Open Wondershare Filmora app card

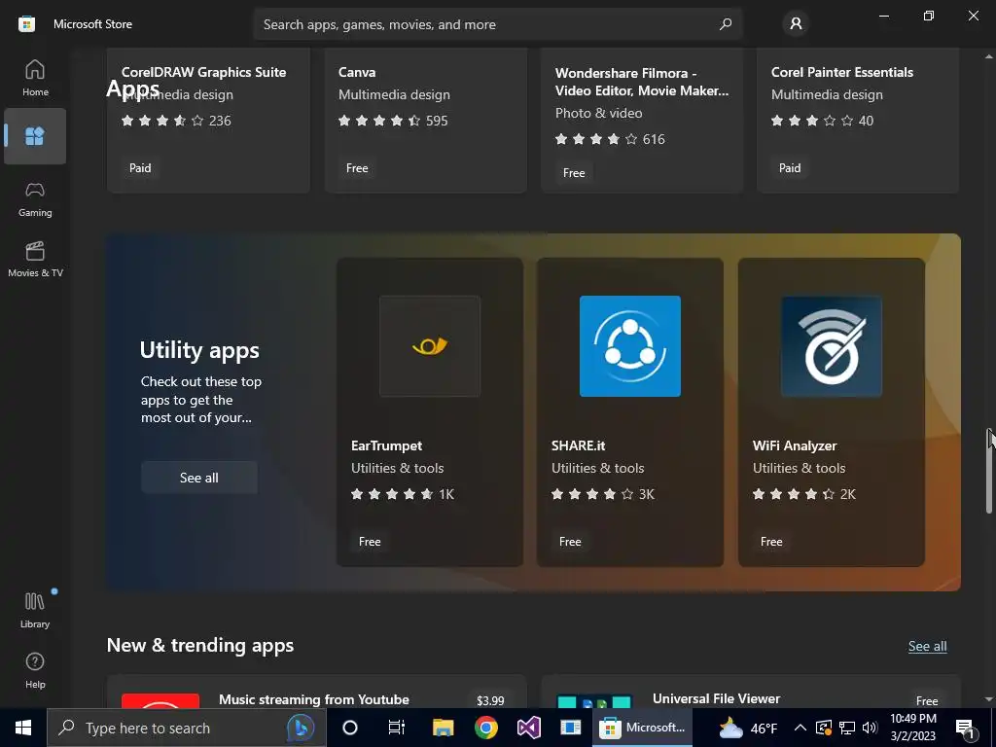pyautogui.click(x=642, y=121)
